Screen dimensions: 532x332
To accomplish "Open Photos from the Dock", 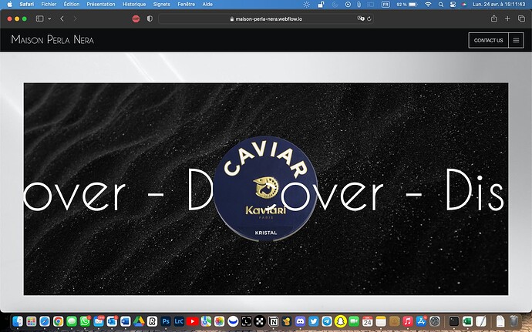I will [220, 320].
